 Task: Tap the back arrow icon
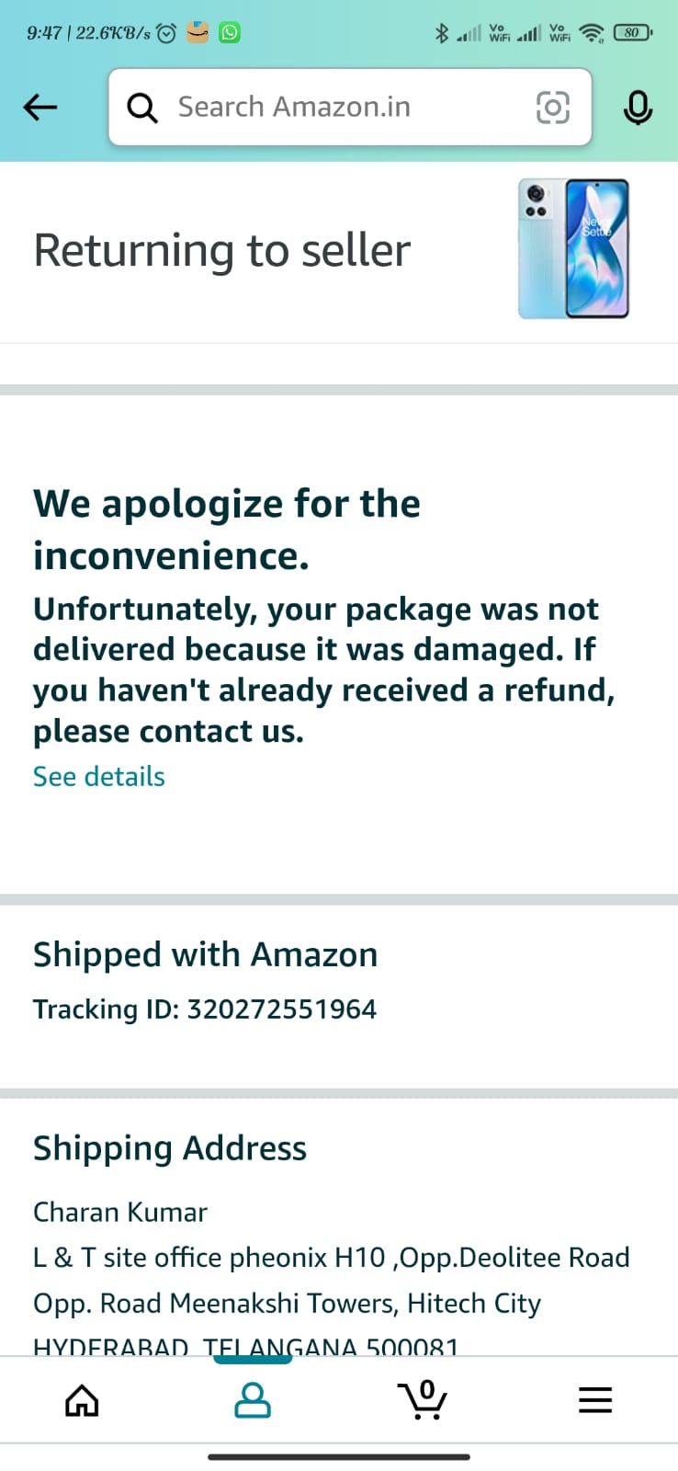point(40,108)
